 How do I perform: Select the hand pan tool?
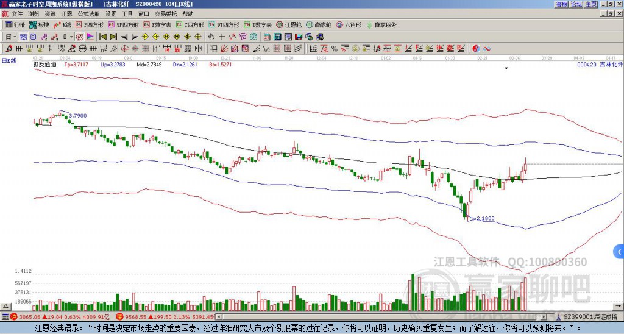(211, 37)
